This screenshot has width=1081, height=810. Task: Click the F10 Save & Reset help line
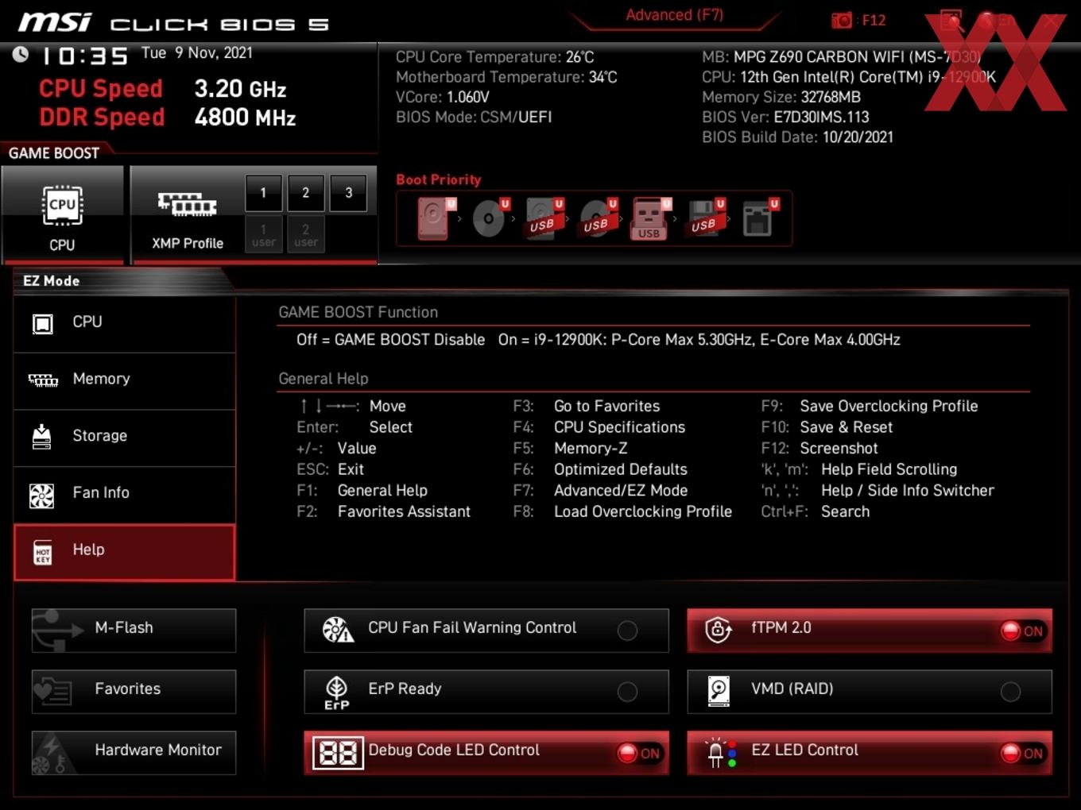pos(827,427)
